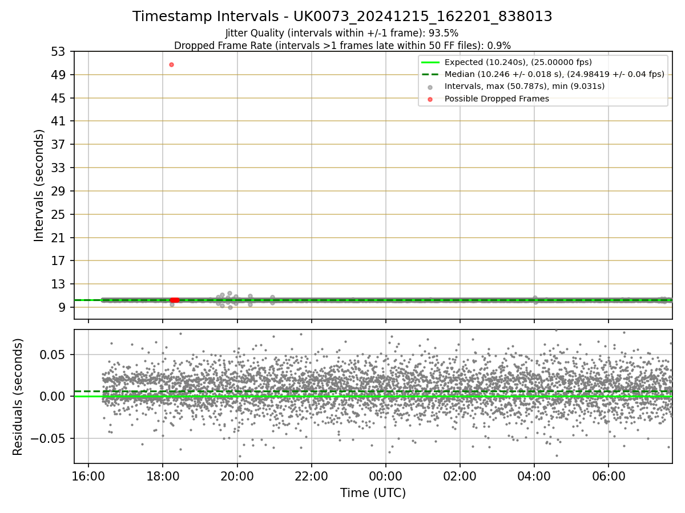Click the dashed green legend sample for Median
Image resolution: width=685 pixels, height=513 pixels.
430,74
